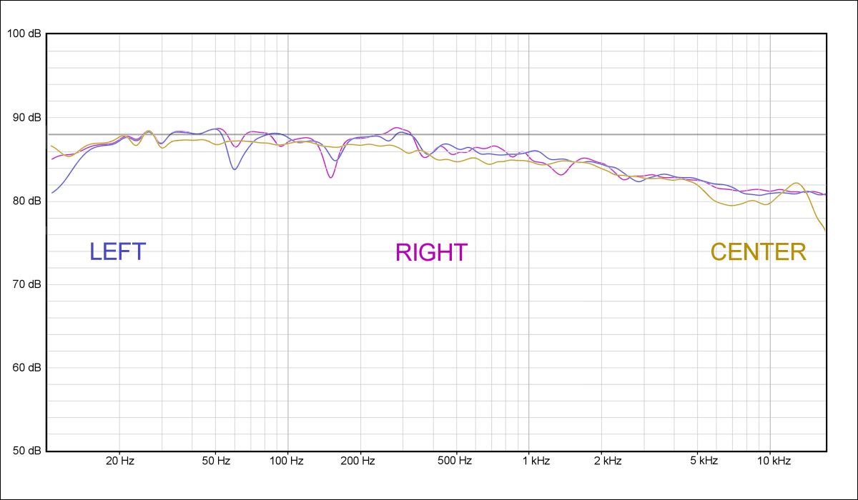This screenshot has height=500, width=858.
Task: Click the magenta RIGHT trace label
Action: [432, 252]
